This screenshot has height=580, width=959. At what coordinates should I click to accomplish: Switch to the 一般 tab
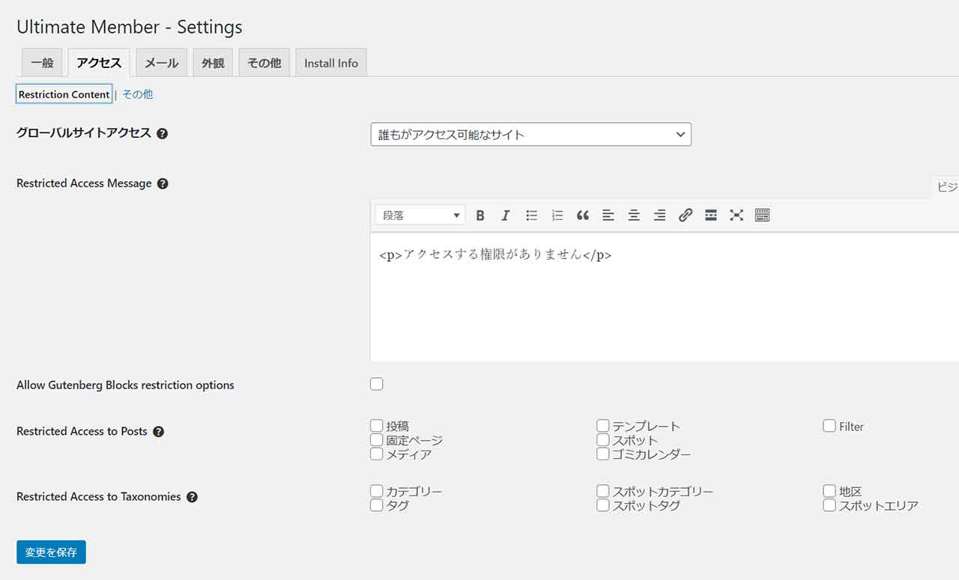(x=43, y=63)
